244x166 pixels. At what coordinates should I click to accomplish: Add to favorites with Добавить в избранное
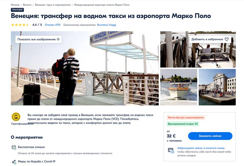pyautogui.click(x=210, y=39)
